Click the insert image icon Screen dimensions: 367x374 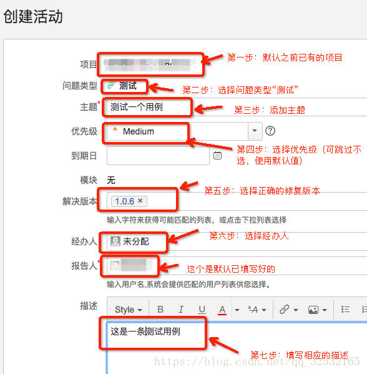[313, 310]
